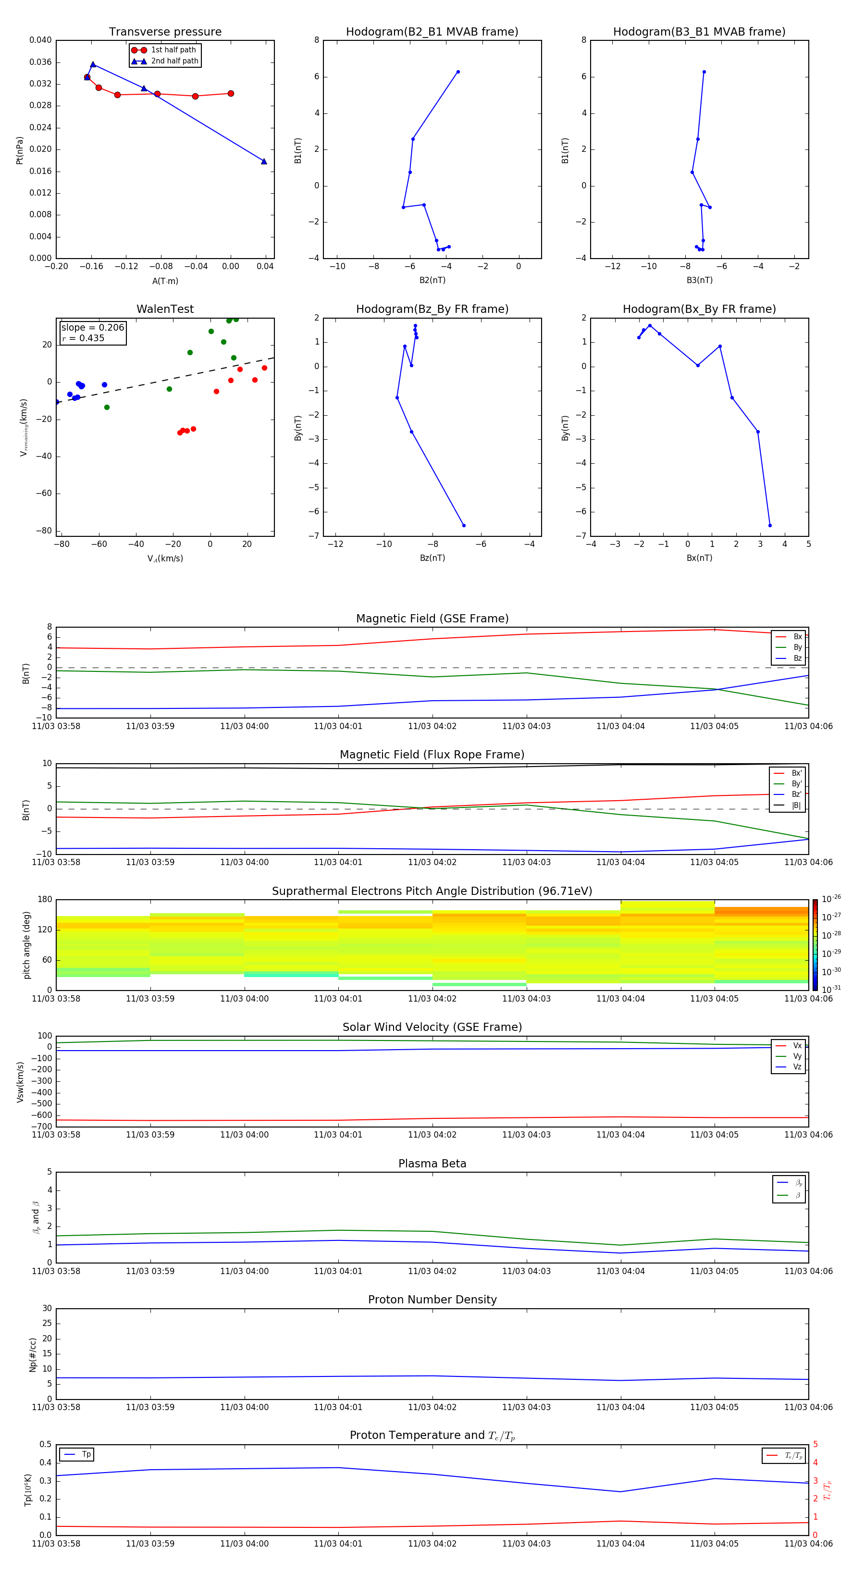This screenshot has height=1586, width=865.
Task: Click the pitch angle distribution colorbar
Action: pos(815,945)
